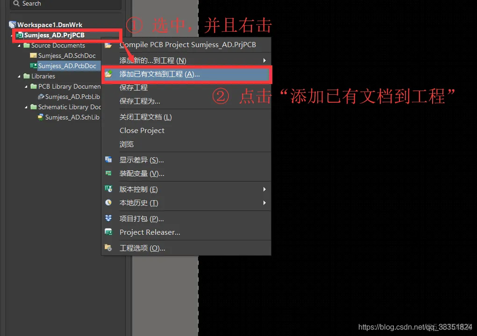Choose 版本控制 (E) entry
This screenshot has height=336, width=477.
coord(186,189)
